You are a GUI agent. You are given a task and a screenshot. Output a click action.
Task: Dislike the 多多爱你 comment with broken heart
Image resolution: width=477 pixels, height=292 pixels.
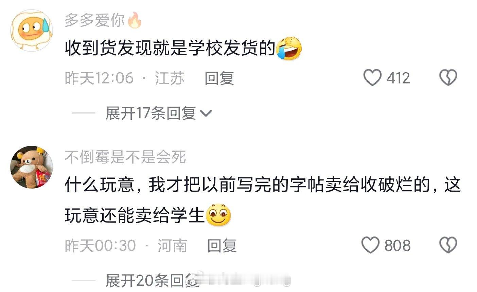pos(448,78)
